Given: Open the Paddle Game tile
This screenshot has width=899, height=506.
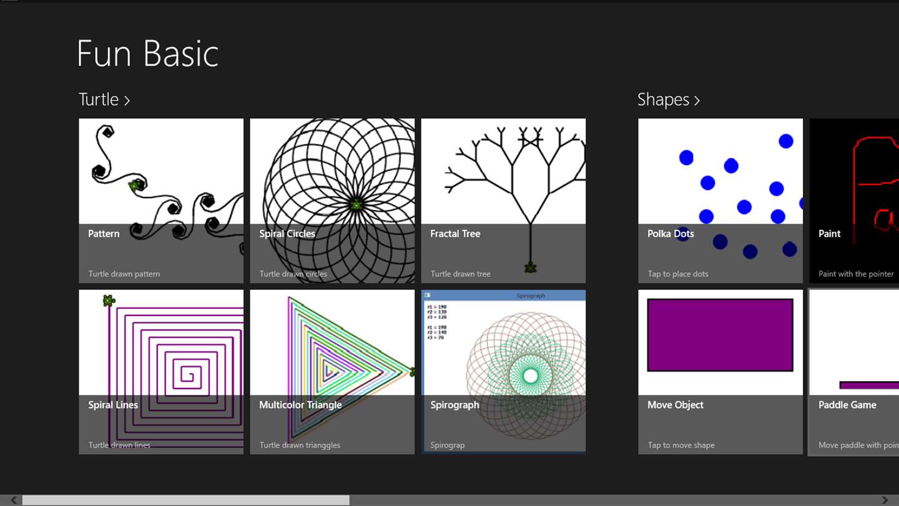Looking at the screenshot, I should coord(854,372).
